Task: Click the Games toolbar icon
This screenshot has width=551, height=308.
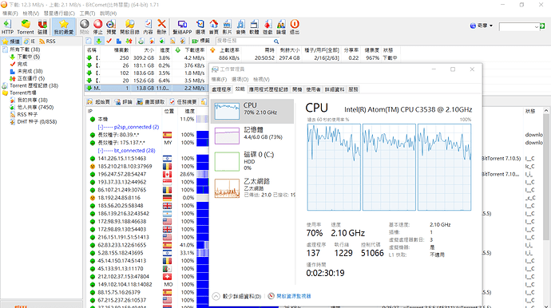Action: pos(268,27)
